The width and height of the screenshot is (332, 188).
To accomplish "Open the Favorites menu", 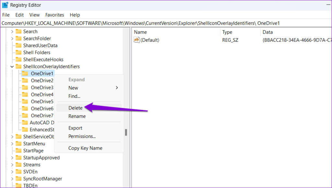I will [x=54, y=15].
